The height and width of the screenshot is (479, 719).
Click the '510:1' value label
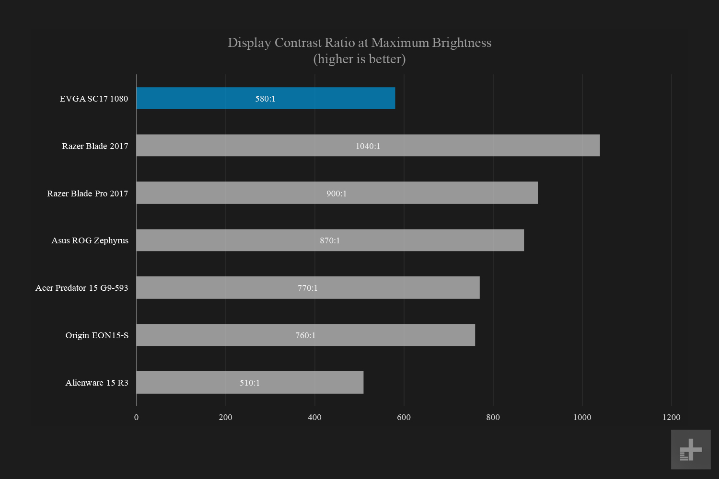pyautogui.click(x=250, y=383)
